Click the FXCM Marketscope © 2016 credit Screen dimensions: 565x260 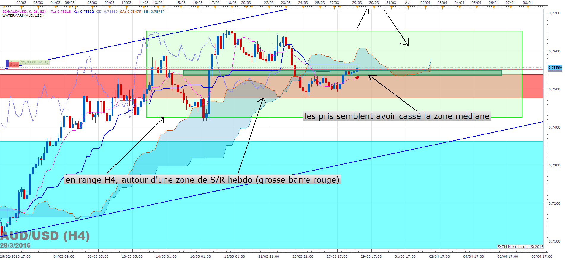[x=520, y=247]
